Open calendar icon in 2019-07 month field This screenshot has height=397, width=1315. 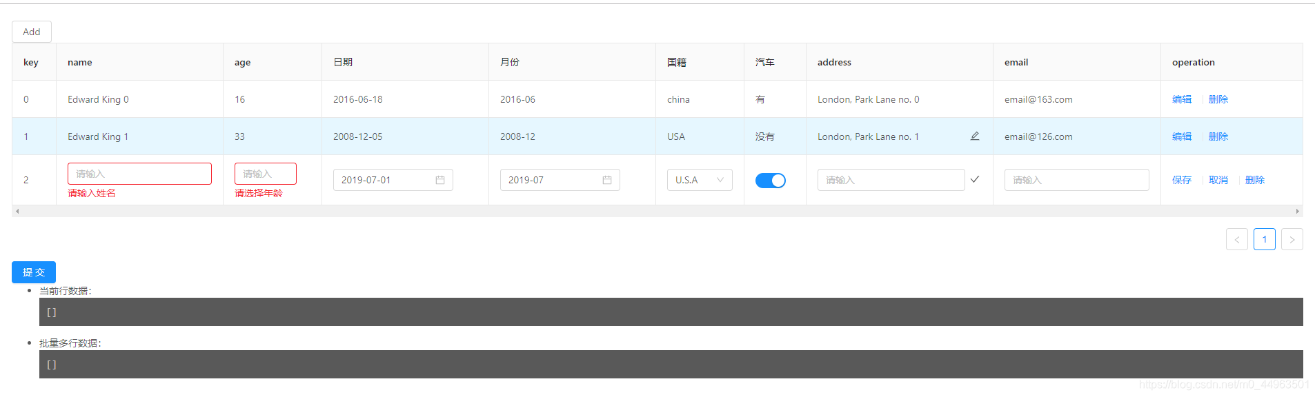[607, 180]
